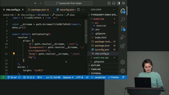Switch to the package.json tab
Image resolution: width=169 pixels, height=95 pixels.
(38, 10)
